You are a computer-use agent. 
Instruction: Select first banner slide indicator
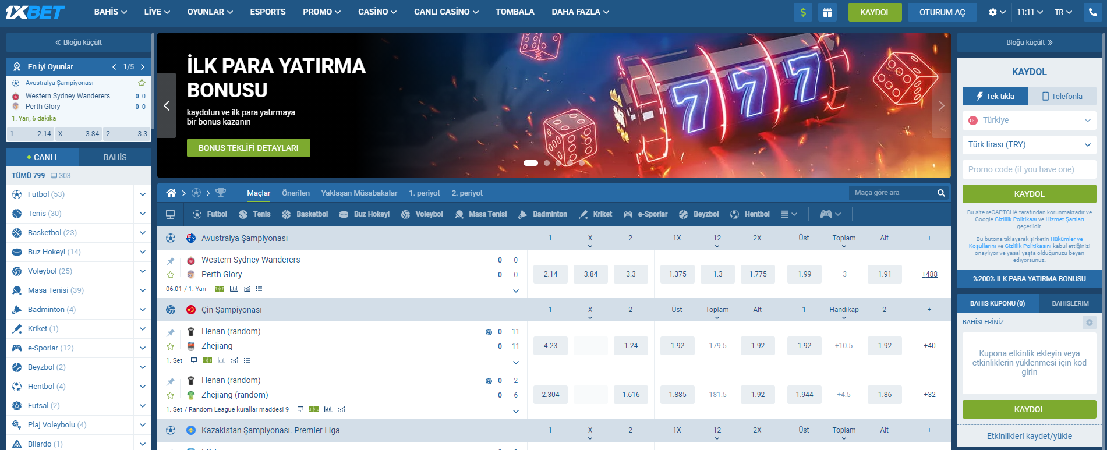530,163
